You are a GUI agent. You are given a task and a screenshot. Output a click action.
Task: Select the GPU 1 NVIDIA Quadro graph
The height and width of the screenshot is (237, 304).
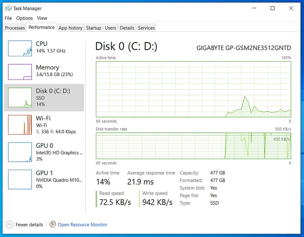[20, 180]
